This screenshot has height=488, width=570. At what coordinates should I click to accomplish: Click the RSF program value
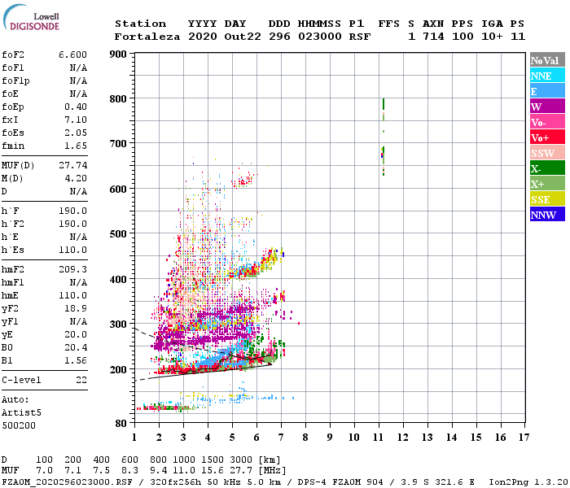[x=360, y=37]
